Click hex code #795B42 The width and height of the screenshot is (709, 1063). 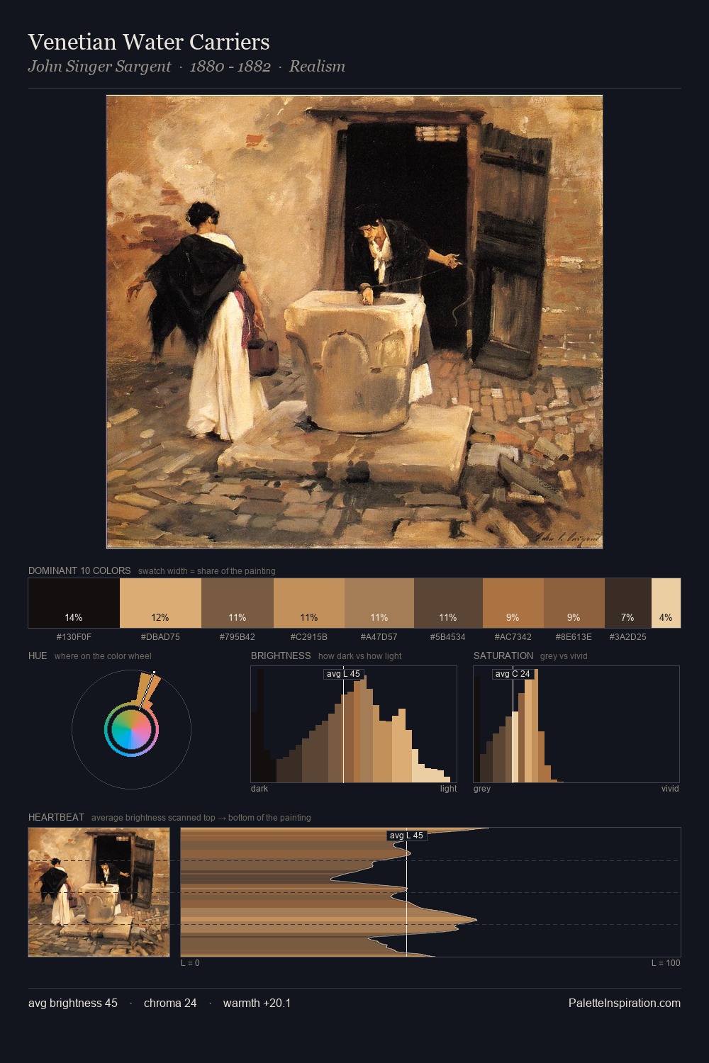coord(238,637)
